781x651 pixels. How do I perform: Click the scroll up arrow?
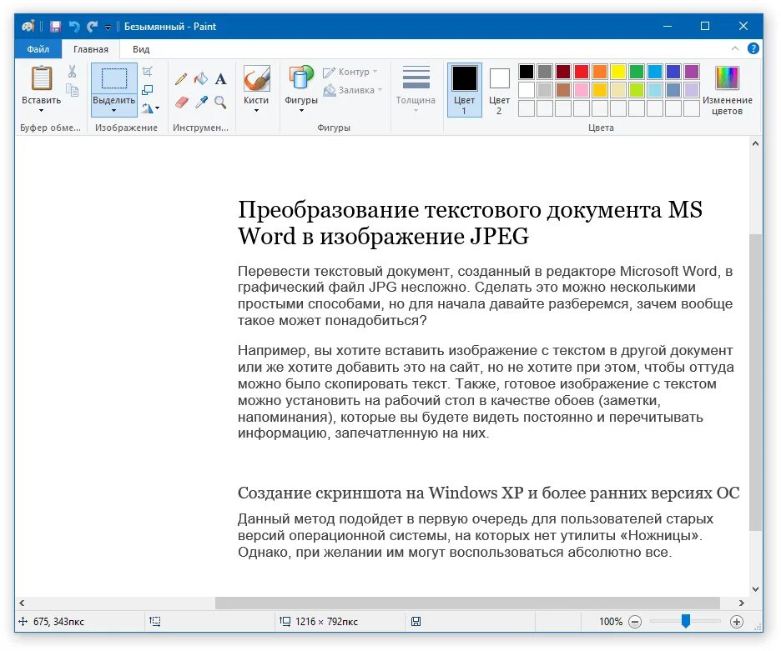(756, 144)
